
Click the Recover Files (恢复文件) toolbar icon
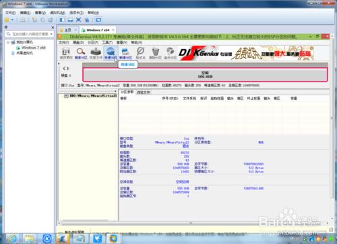pyautogui.click(x=96, y=53)
